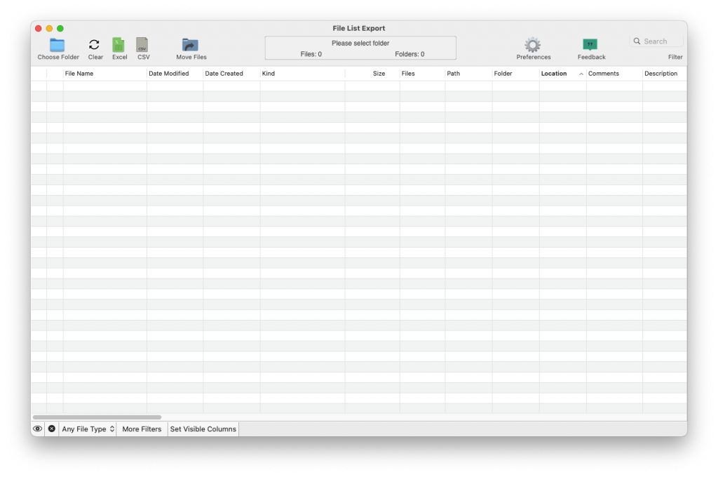Click Set Visible Columns button

coord(203,429)
